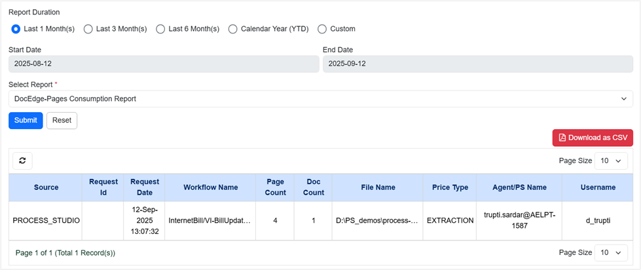The width and height of the screenshot is (641, 270).
Task: Click the Download as CSV button
Action: tap(593, 138)
